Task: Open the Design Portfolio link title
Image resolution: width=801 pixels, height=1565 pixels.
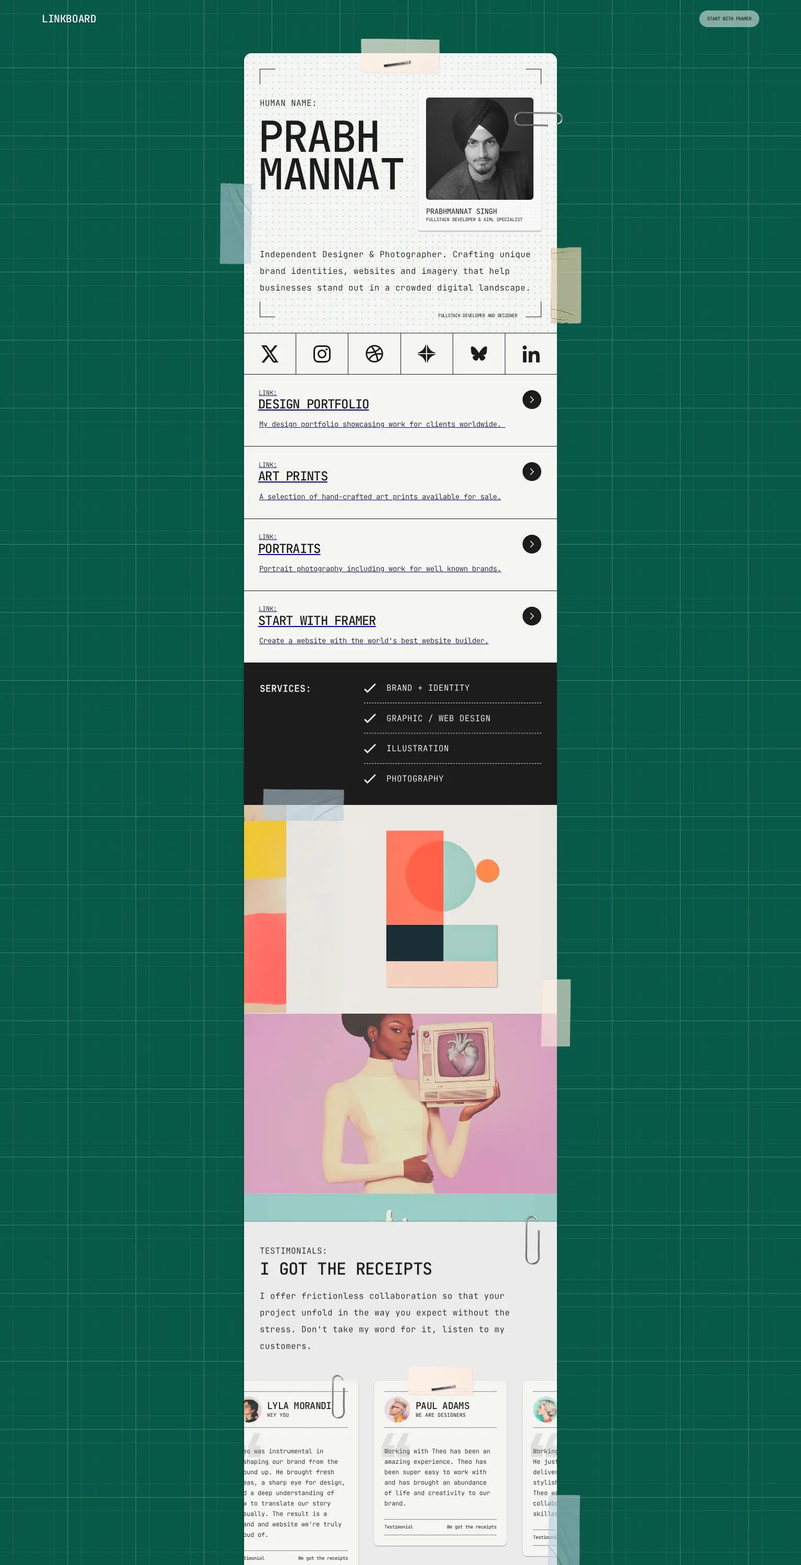Action: 313,405
